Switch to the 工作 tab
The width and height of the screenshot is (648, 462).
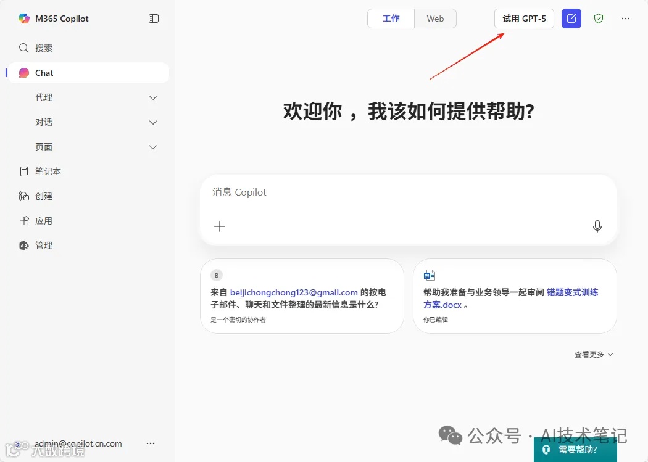click(391, 19)
